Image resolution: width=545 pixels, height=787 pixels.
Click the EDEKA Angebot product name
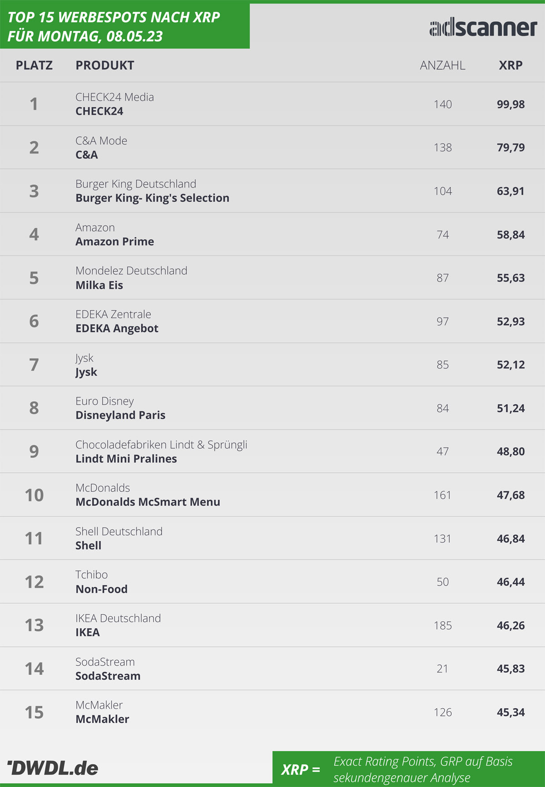117,329
